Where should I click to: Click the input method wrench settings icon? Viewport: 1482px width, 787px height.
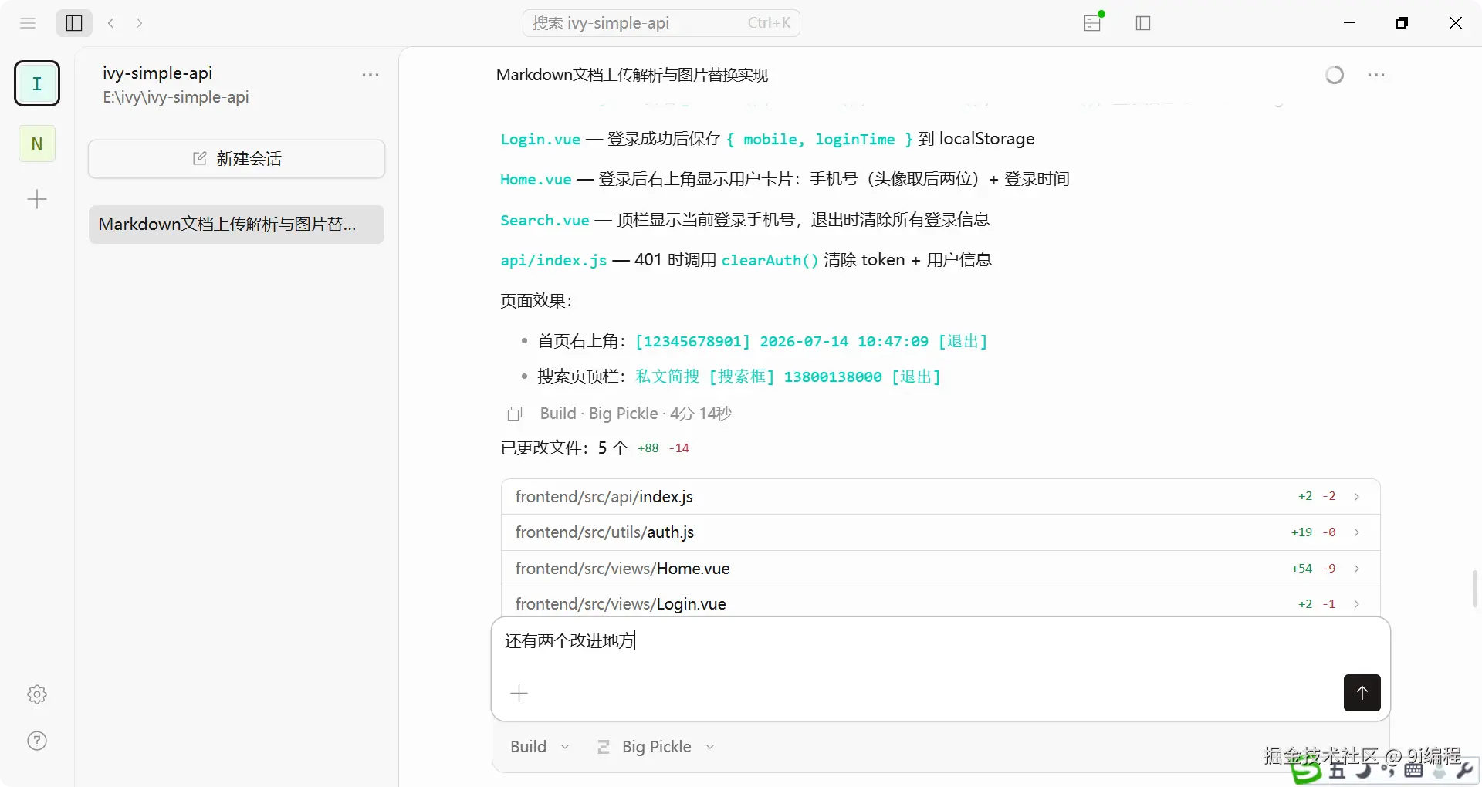pos(1465,770)
